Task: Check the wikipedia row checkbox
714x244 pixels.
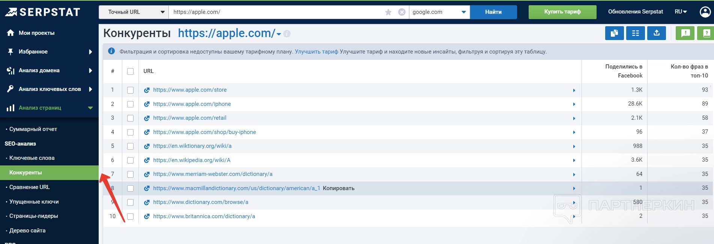Action: pyautogui.click(x=130, y=160)
